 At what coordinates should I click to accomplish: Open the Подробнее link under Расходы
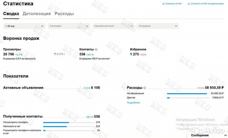pos(133,103)
